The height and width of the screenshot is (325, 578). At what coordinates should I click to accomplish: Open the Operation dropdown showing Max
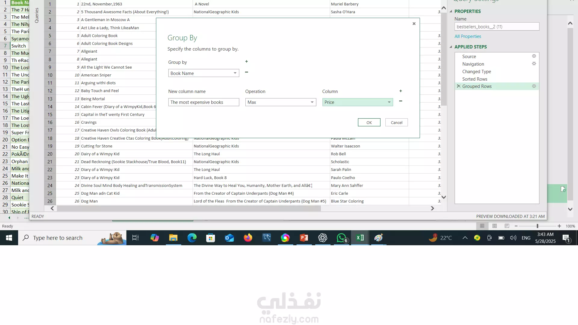coord(312,102)
